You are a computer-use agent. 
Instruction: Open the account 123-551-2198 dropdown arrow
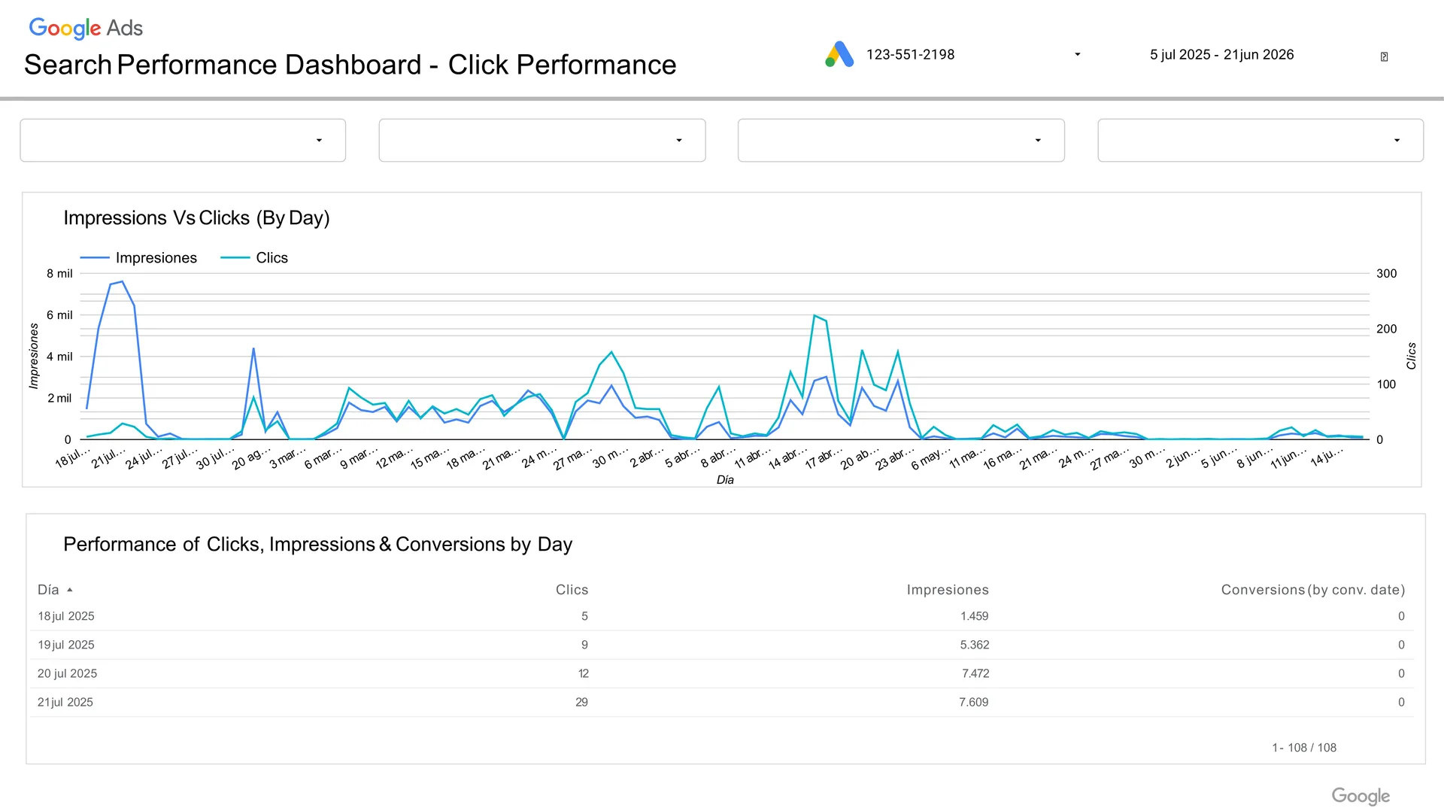[1077, 54]
